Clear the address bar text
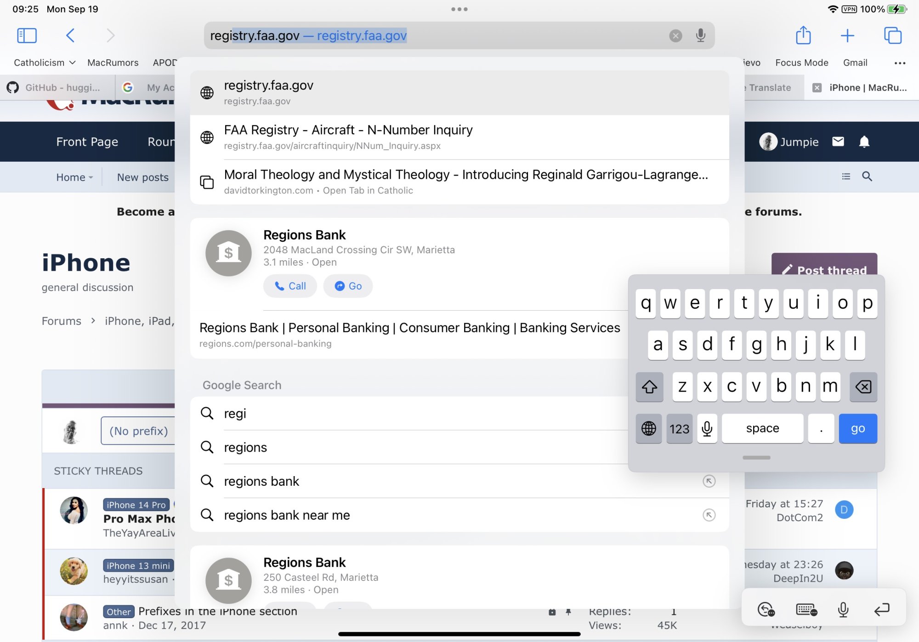Viewport: 919px width, 642px height. click(x=675, y=36)
